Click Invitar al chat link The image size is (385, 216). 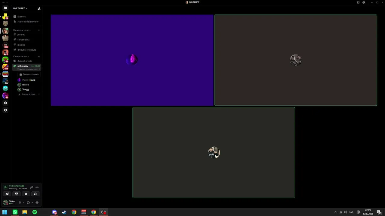click(x=29, y=94)
